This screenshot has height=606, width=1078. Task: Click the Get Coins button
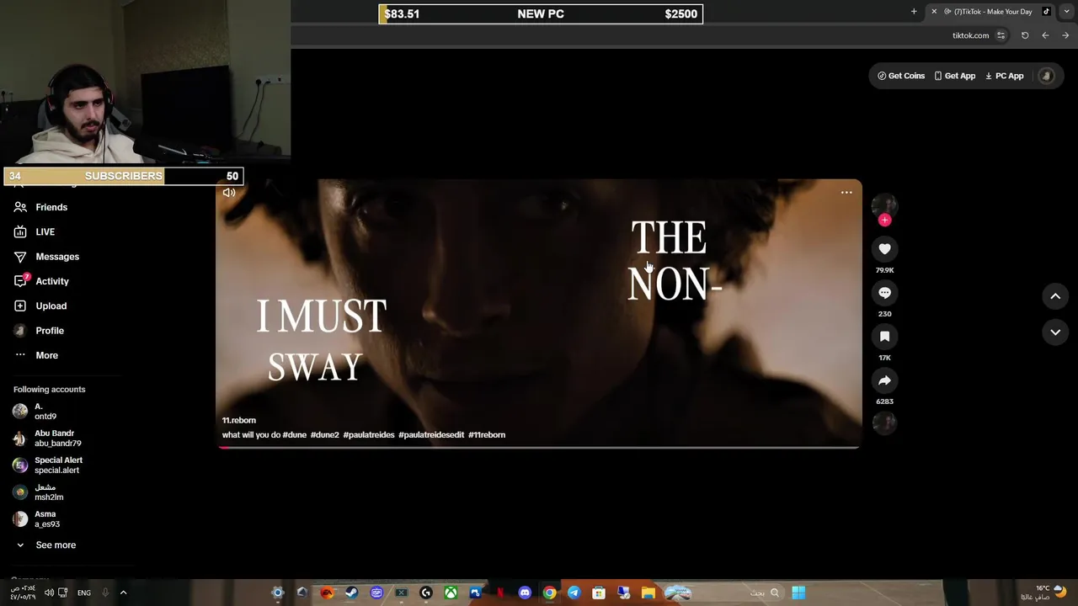pyautogui.click(x=901, y=76)
